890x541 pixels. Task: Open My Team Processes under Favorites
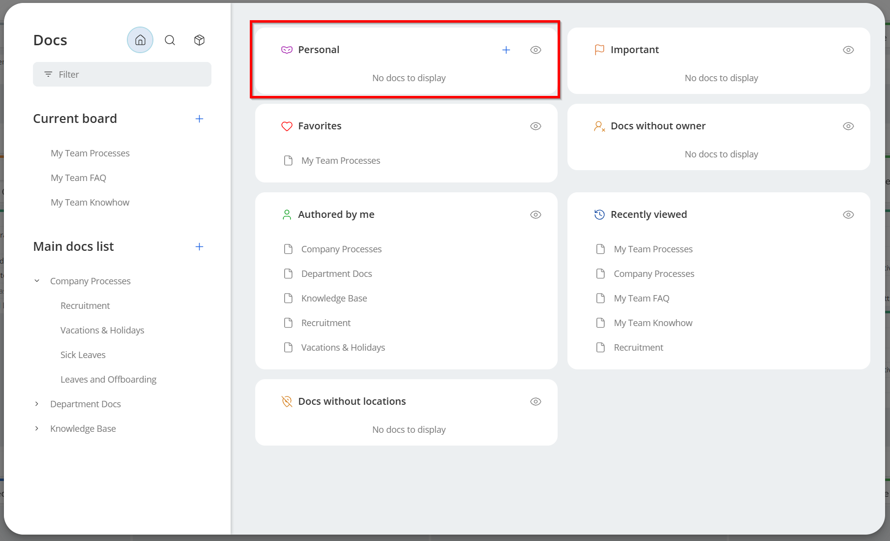340,161
